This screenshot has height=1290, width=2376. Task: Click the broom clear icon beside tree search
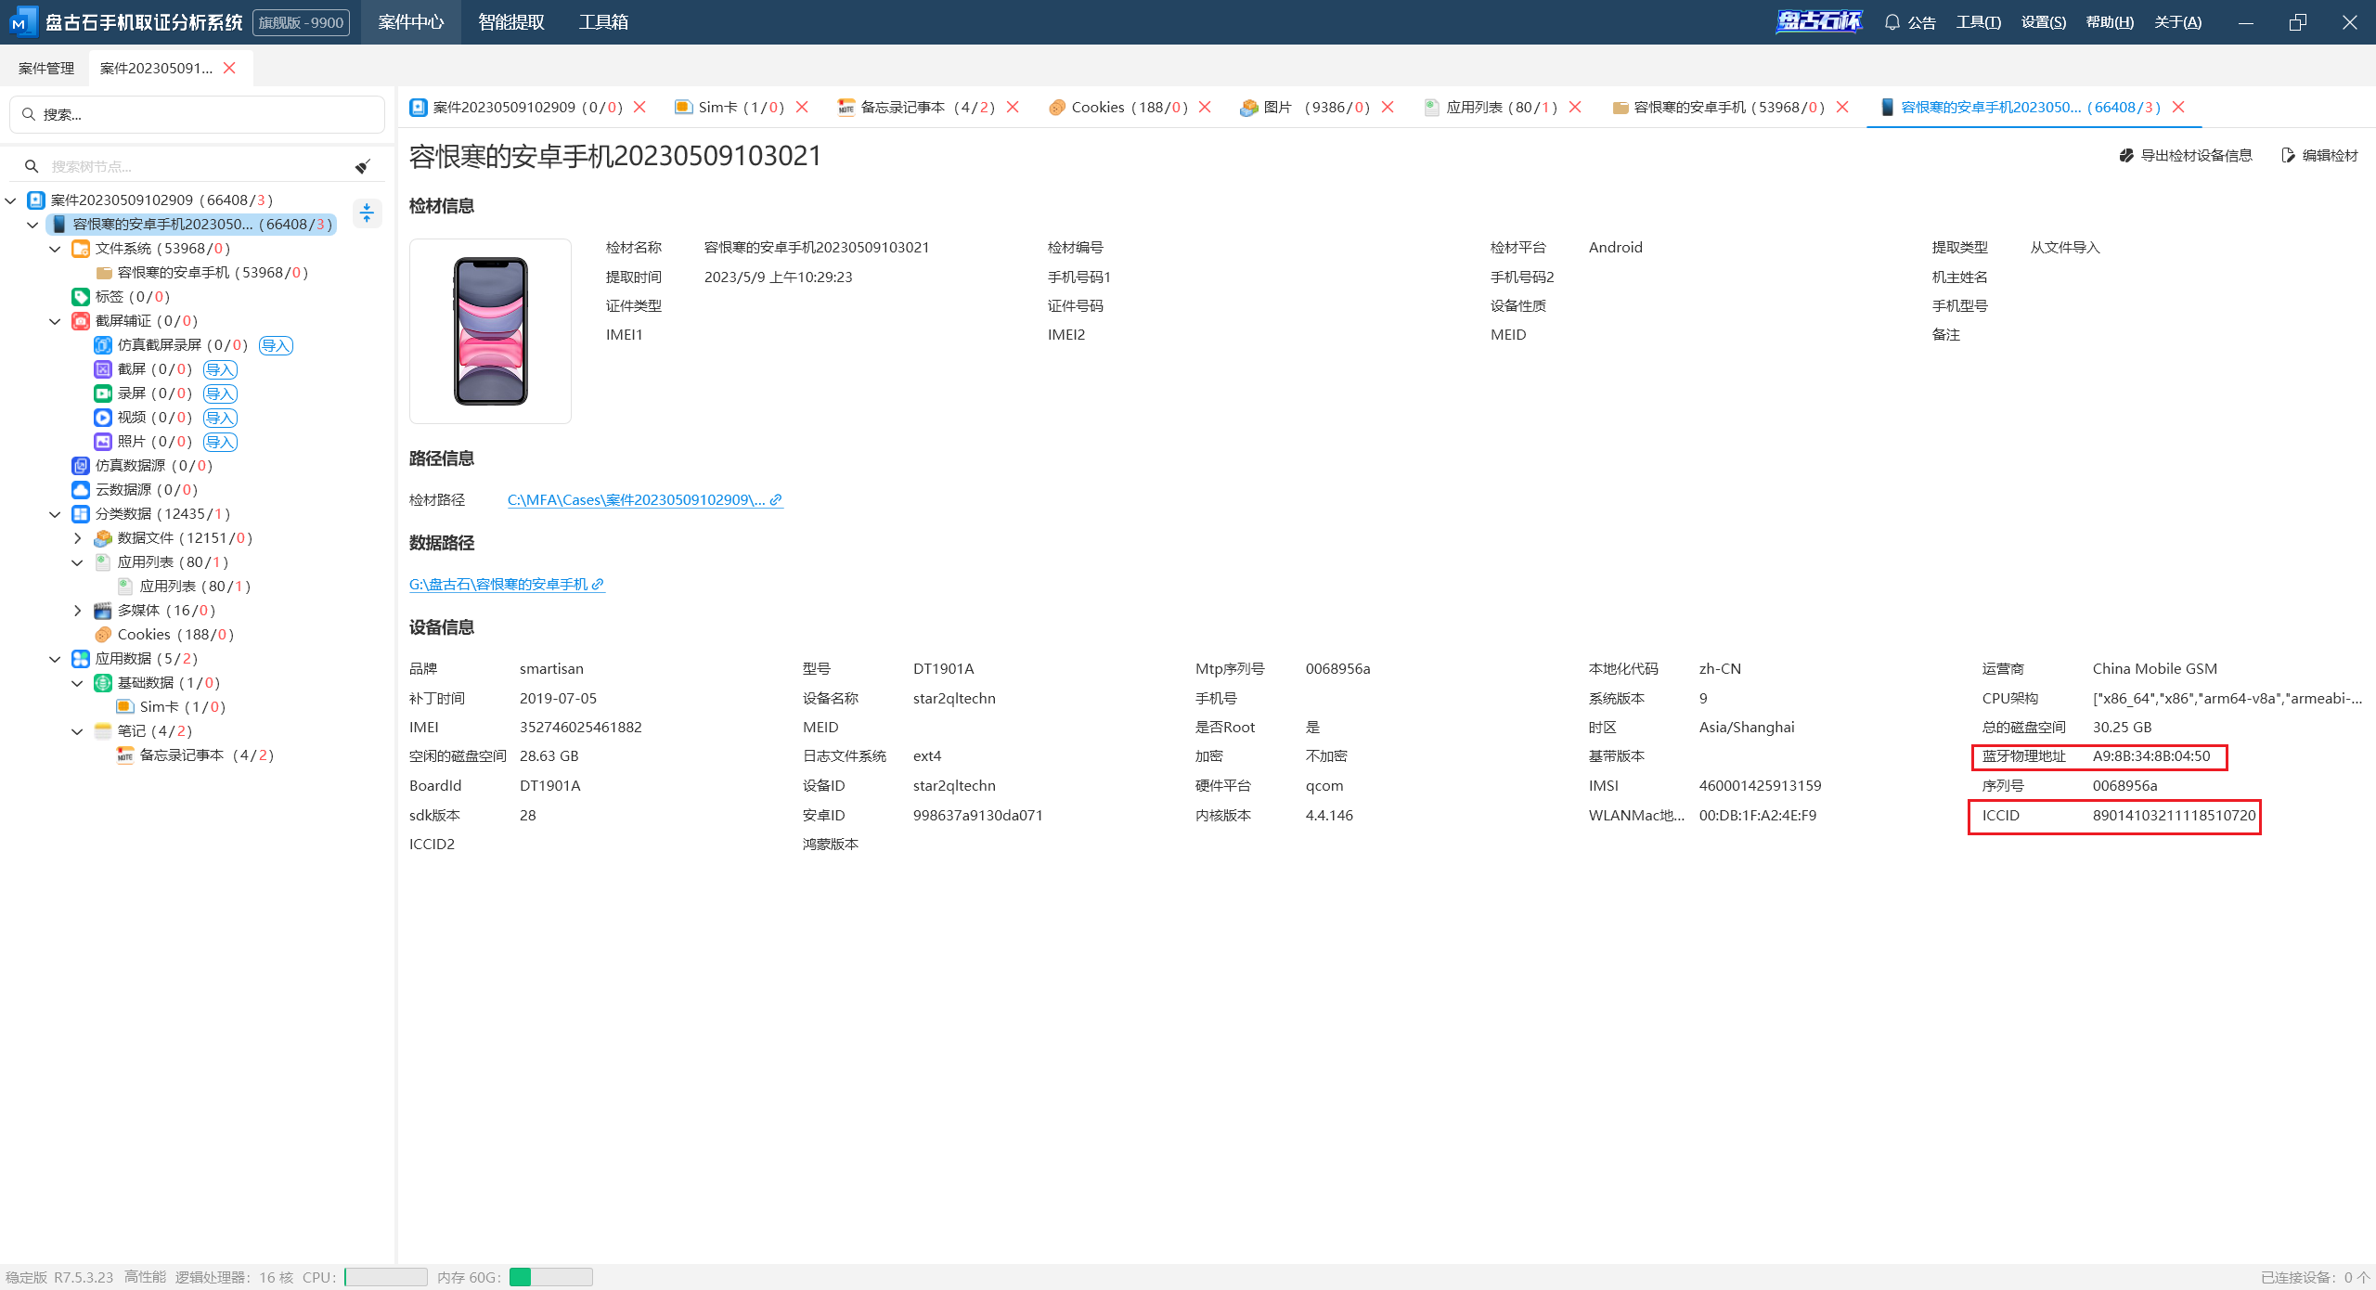[x=363, y=167]
